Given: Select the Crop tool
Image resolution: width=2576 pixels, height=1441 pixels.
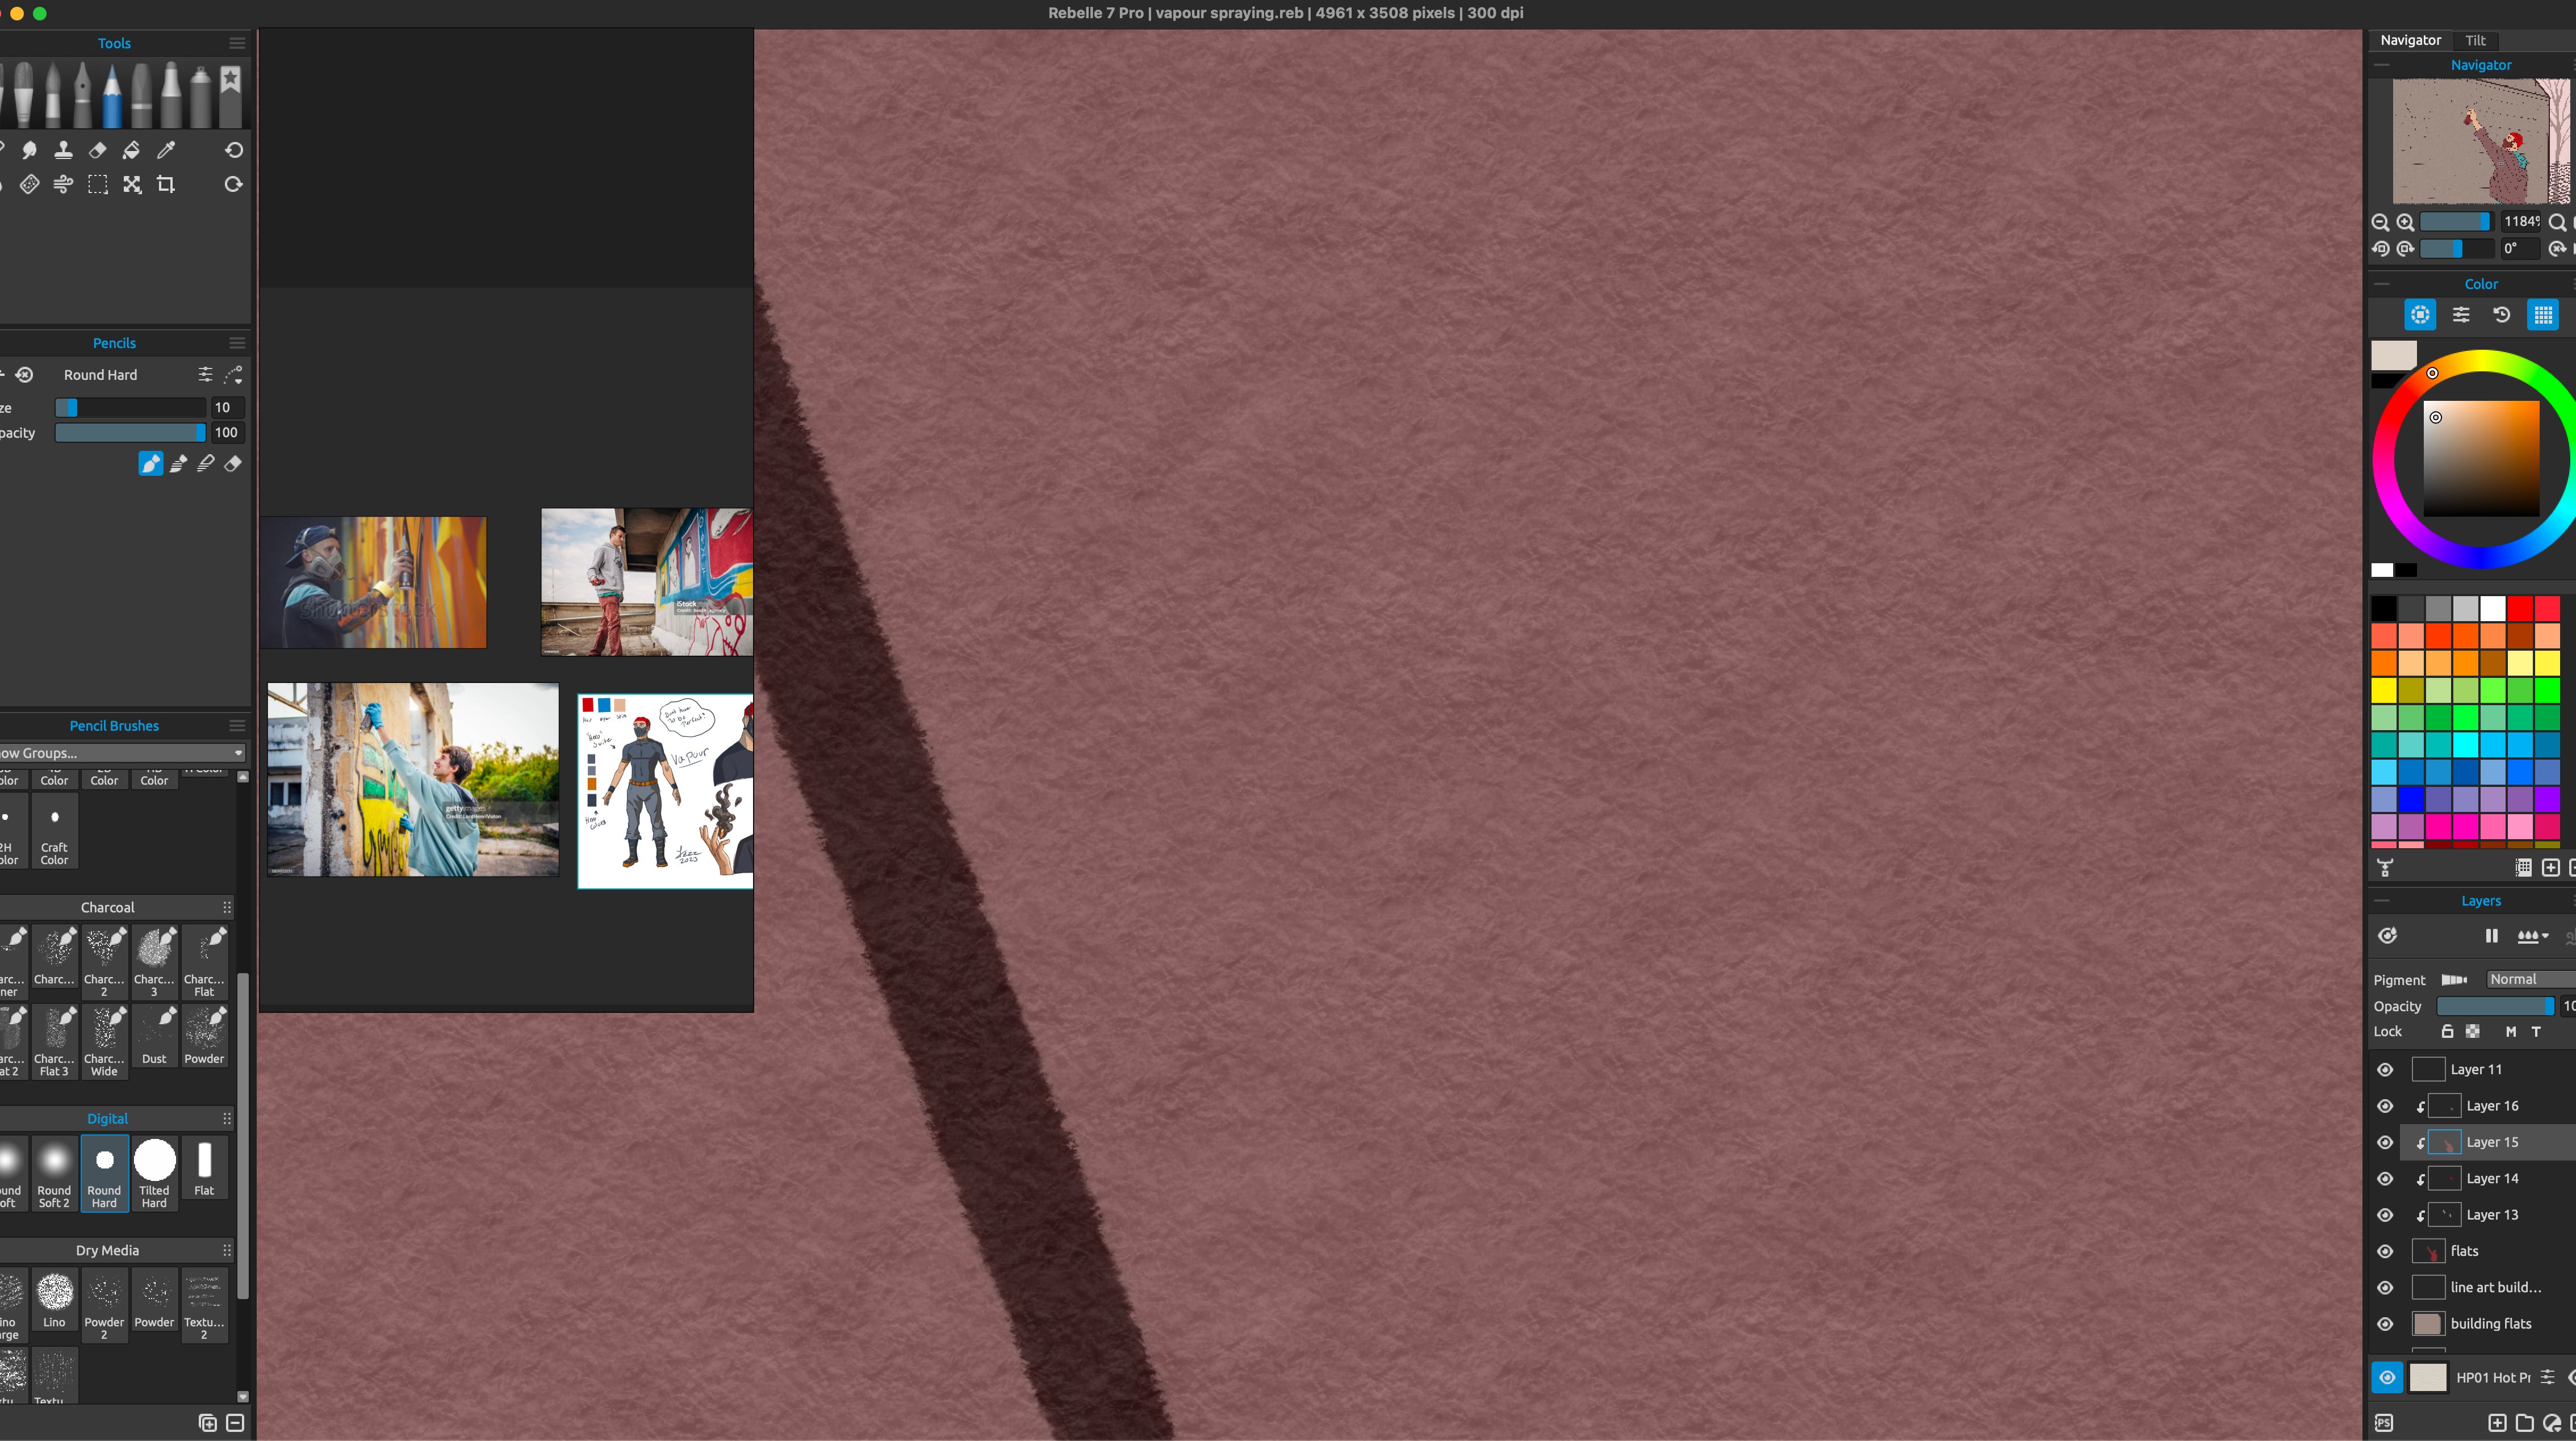Looking at the screenshot, I should [x=166, y=184].
